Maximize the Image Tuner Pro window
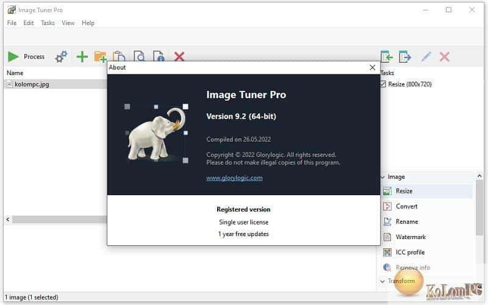The height and width of the screenshot is (305, 488). tap(448, 10)
